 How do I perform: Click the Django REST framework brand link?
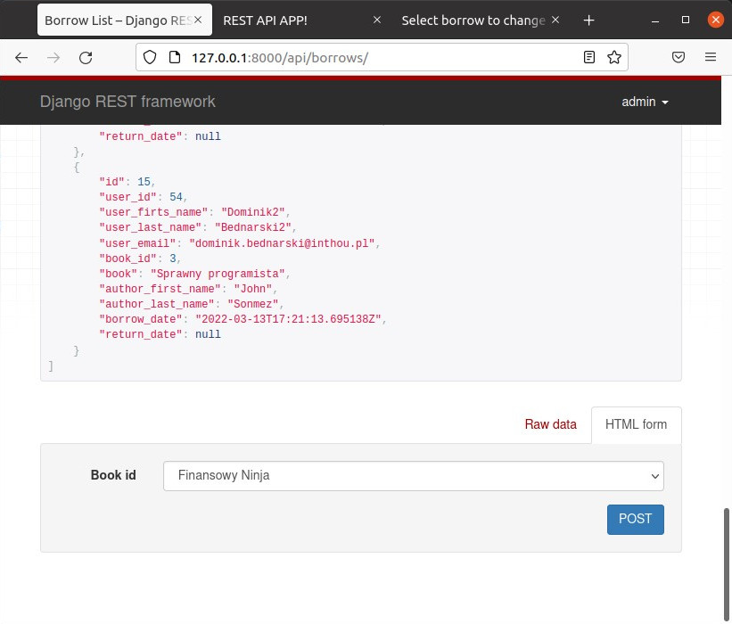pos(127,102)
